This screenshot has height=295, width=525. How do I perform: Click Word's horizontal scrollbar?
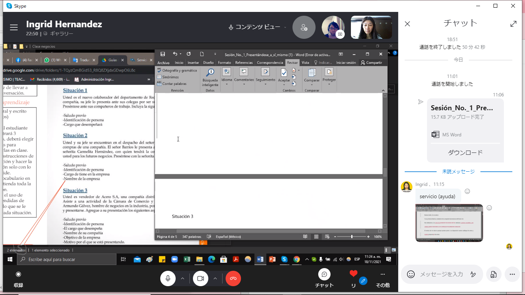coord(269,230)
